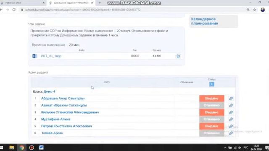Open Word from the taskbar

point(41,148)
